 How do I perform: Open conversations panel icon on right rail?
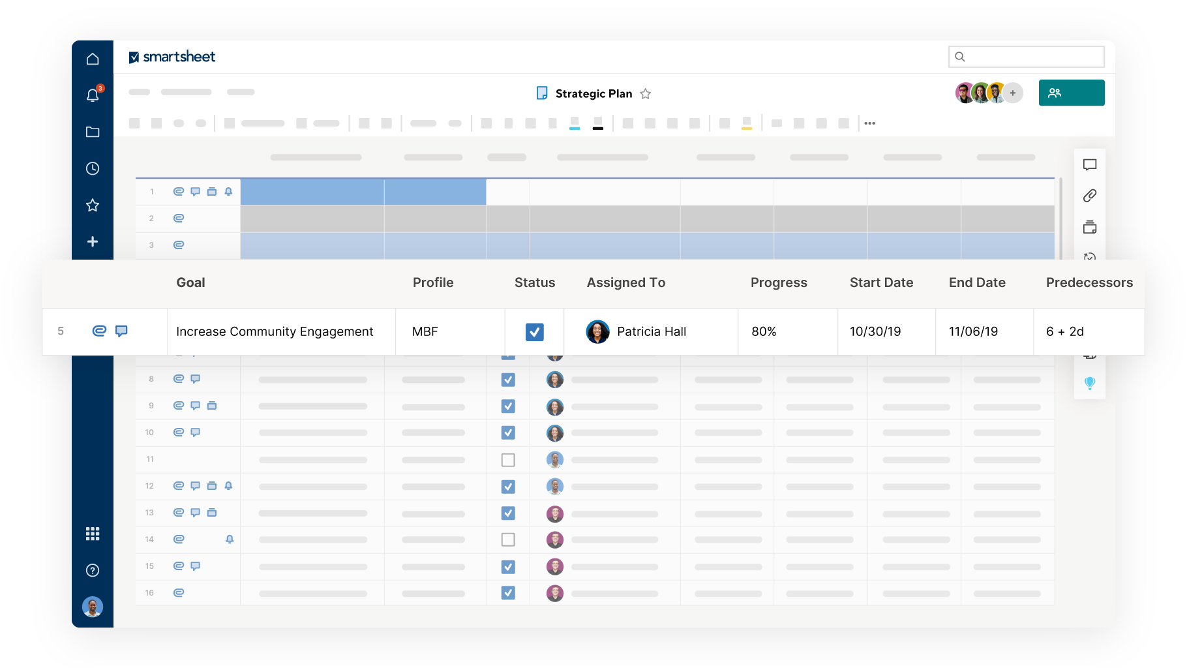pos(1089,164)
